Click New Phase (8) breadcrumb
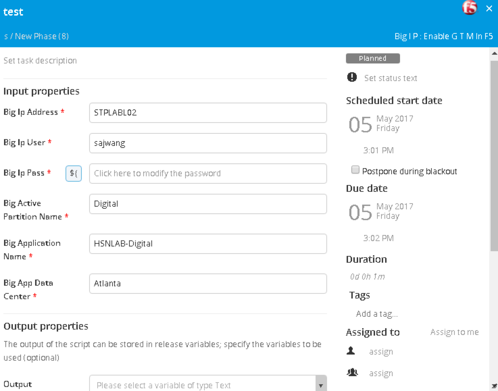The height and width of the screenshot is (391, 498). (42, 36)
